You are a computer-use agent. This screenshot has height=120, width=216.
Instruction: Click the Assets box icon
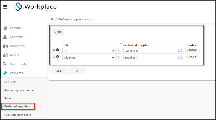5,55
